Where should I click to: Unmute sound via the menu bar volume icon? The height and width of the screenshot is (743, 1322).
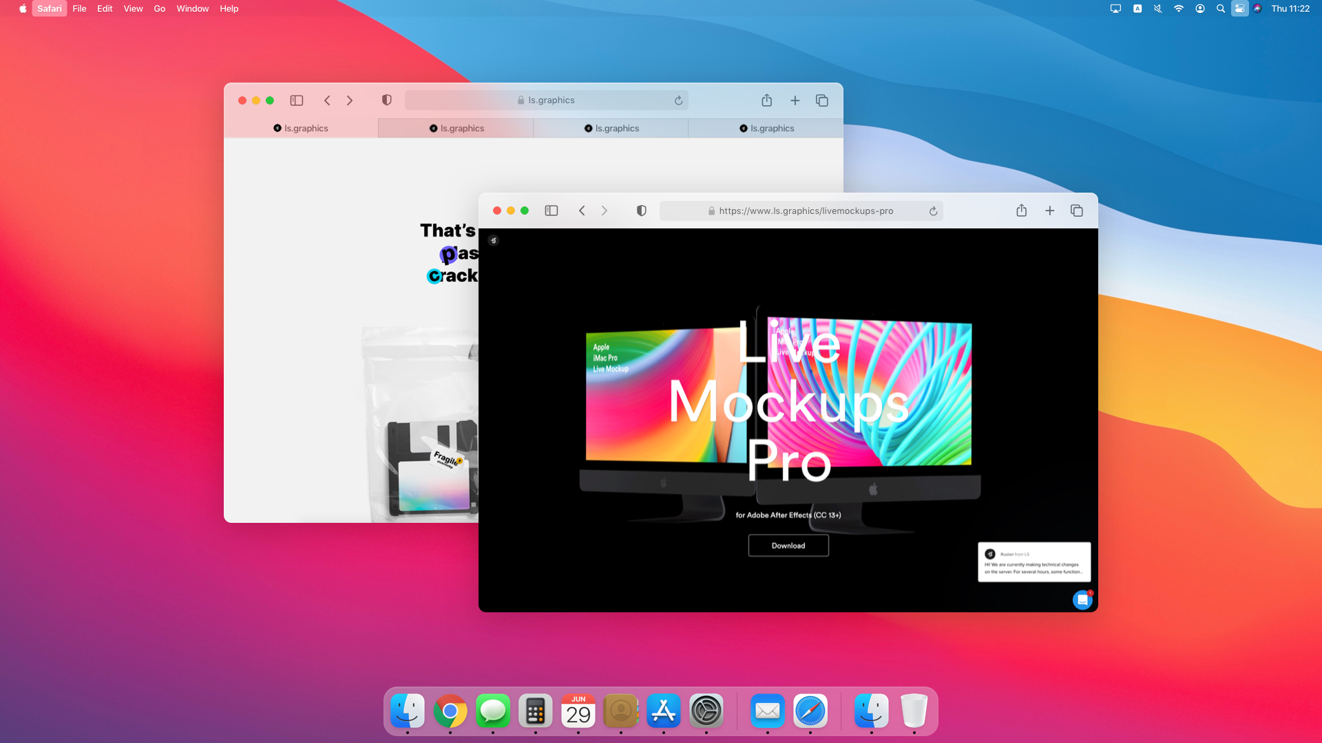click(1157, 8)
